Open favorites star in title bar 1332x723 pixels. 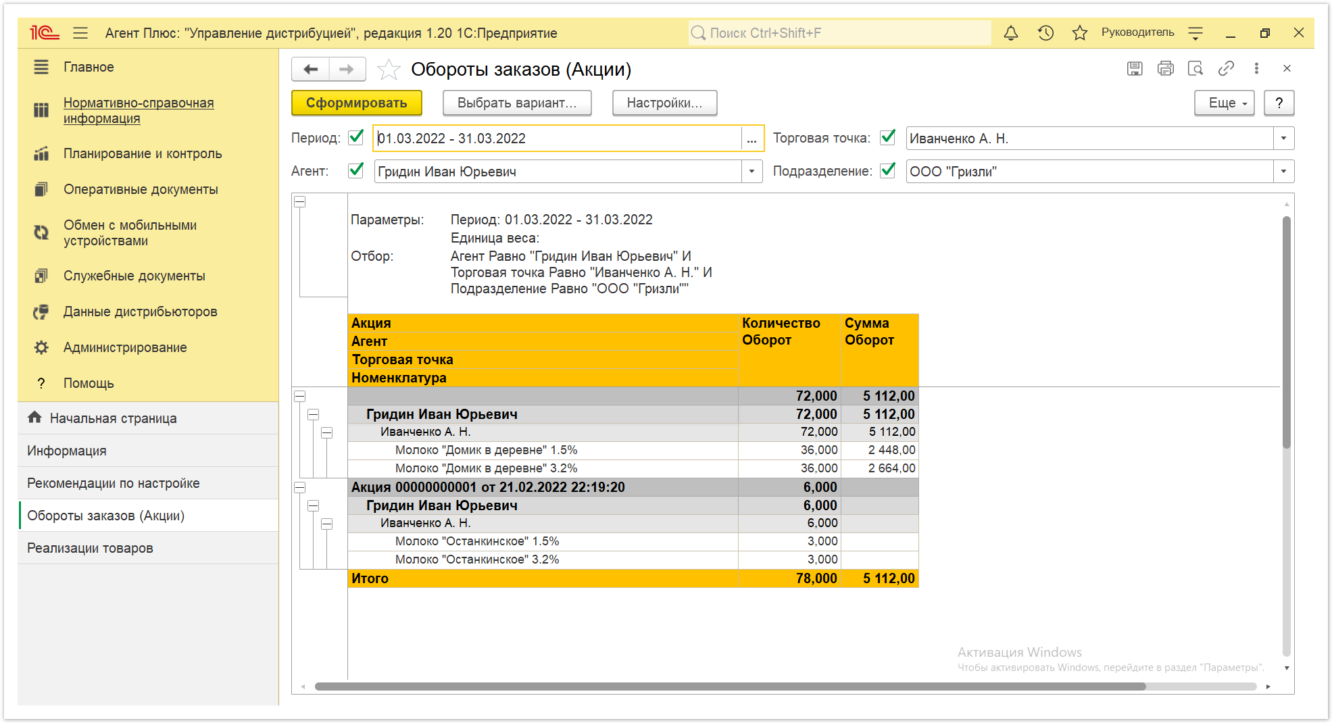[x=1079, y=32]
